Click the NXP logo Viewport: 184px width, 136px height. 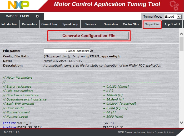coord(18,5)
